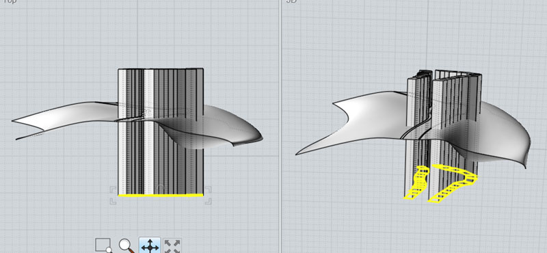This screenshot has width=547, height=253.
Task: Click the top-left selection bracket handle
Action: click(113, 189)
